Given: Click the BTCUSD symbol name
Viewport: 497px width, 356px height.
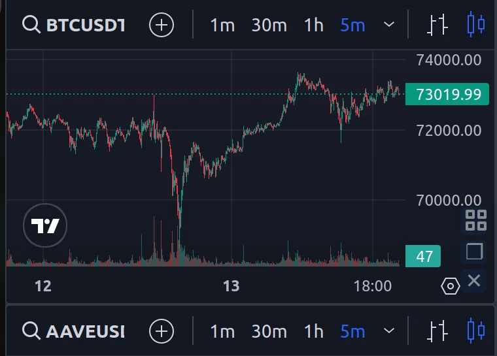Looking at the screenshot, I should coord(86,25).
